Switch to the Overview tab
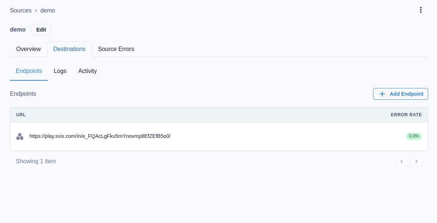Image resolution: width=437 pixels, height=223 pixels. tap(28, 49)
